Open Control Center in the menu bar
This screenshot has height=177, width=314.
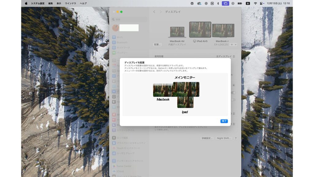[x=262, y=3]
